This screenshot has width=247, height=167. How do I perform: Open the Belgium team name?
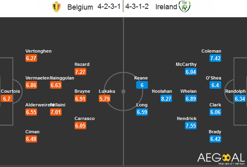point(80,7)
